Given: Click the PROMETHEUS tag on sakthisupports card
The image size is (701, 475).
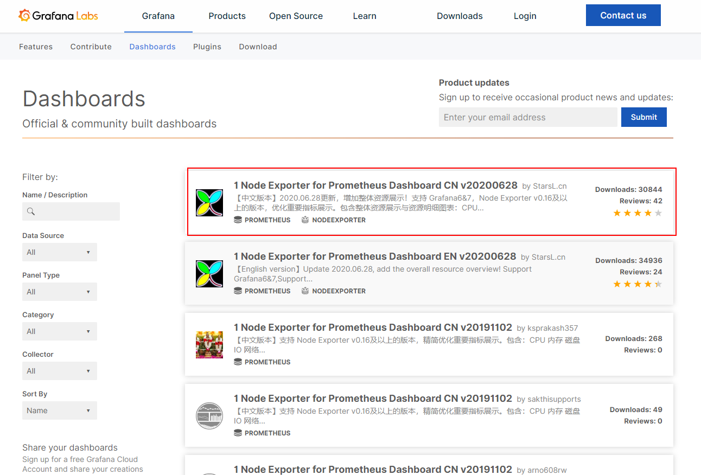Looking at the screenshot, I should click(267, 433).
